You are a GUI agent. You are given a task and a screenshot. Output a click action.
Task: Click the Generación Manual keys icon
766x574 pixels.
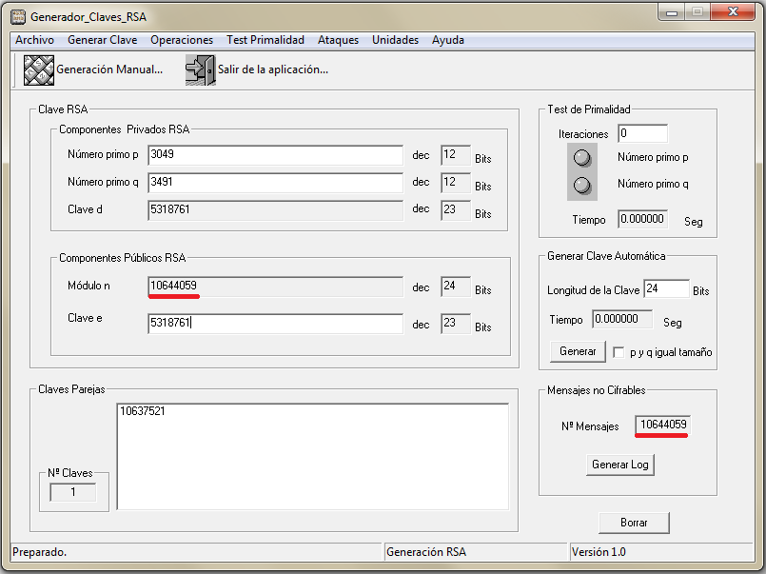tap(38, 70)
